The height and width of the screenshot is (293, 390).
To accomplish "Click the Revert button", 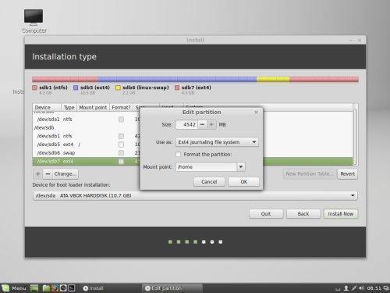I will coord(347,173).
